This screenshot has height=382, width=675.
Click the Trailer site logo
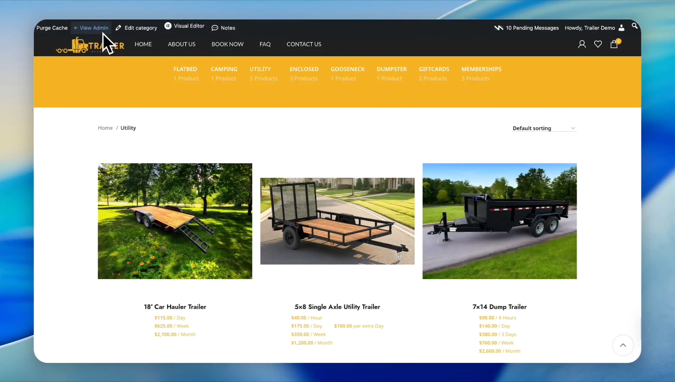(x=90, y=46)
